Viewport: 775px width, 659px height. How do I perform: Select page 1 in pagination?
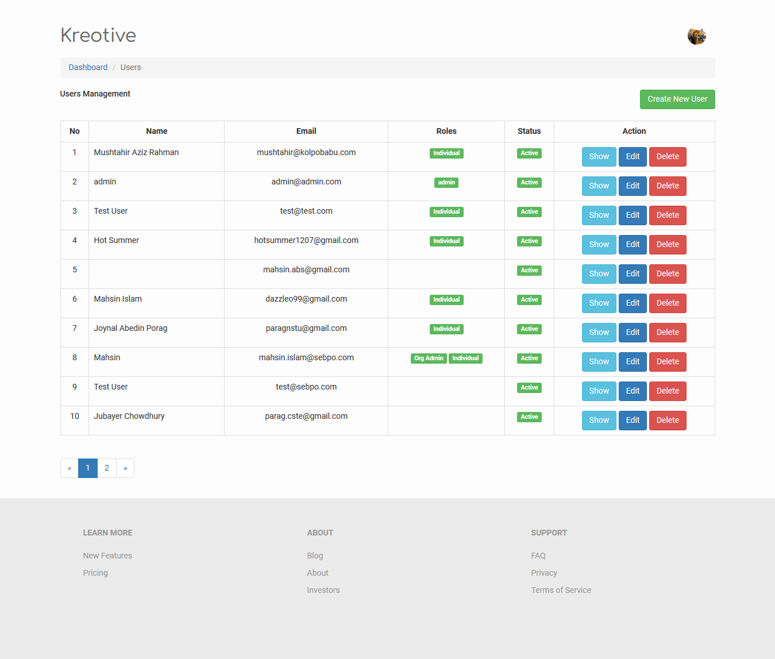click(x=88, y=468)
